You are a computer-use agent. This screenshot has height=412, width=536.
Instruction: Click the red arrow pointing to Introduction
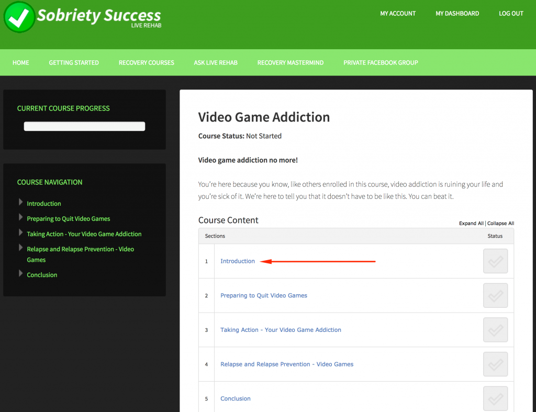click(319, 261)
